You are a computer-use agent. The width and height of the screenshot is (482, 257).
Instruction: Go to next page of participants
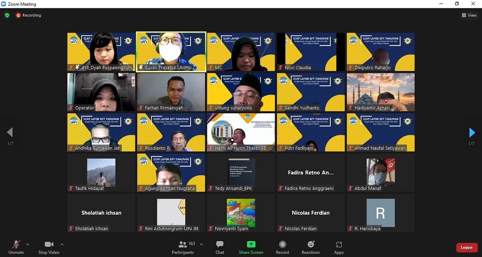coord(472,133)
